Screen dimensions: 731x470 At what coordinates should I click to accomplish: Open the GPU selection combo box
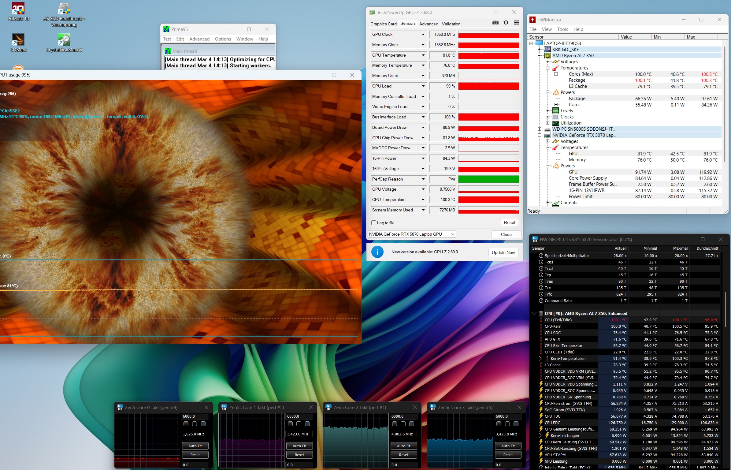(412, 234)
